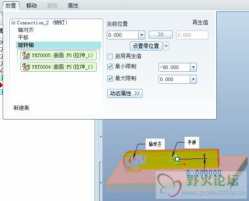Uncheck the 最小限制 checkbox
This screenshot has height=201, width=249.
pyautogui.click(x=110, y=66)
